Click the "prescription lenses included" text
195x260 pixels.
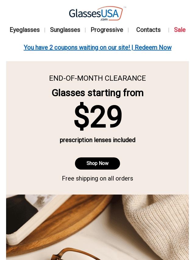tap(97, 140)
